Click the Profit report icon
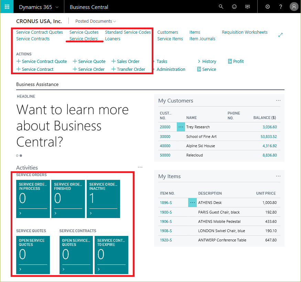The height and width of the screenshot is (282, 301). tap(229, 62)
